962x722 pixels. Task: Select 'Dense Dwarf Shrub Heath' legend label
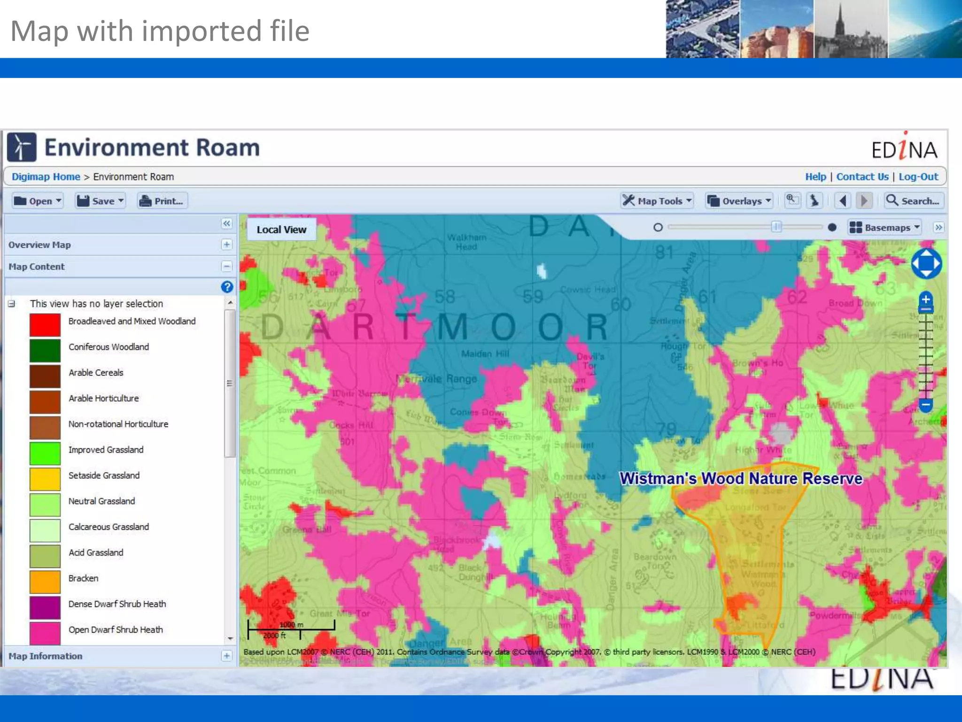tap(117, 604)
